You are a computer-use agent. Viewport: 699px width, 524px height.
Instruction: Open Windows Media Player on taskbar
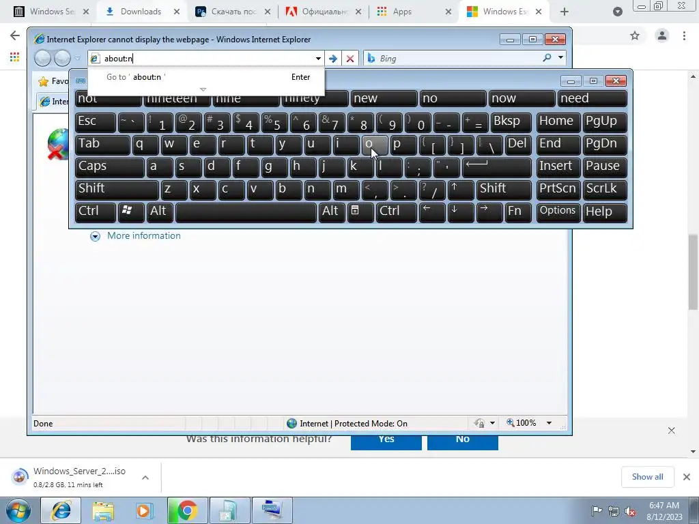145,510
